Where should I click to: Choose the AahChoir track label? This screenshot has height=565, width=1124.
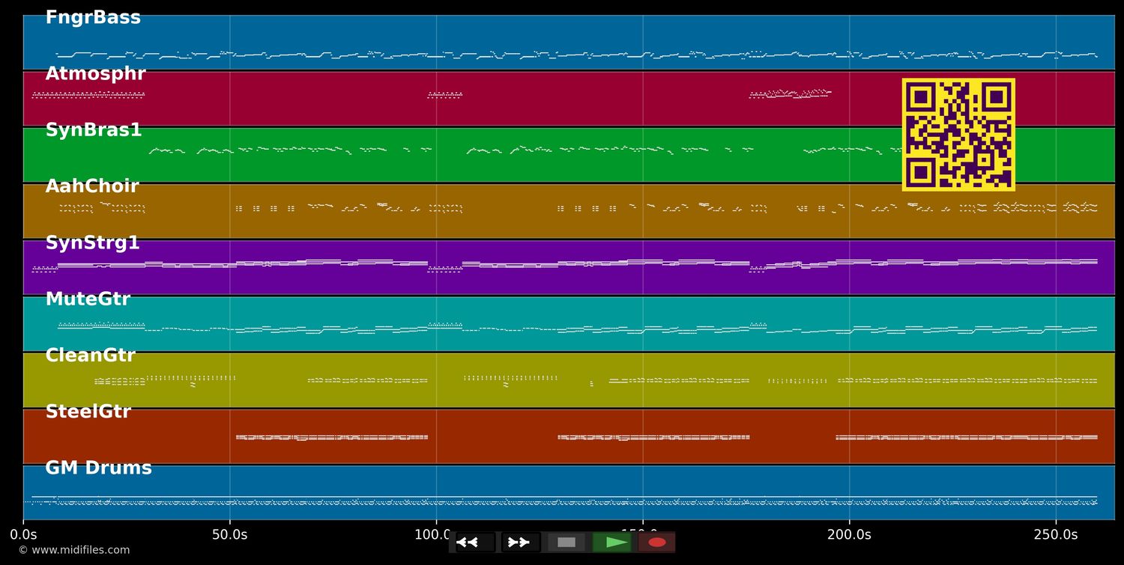[x=92, y=186]
